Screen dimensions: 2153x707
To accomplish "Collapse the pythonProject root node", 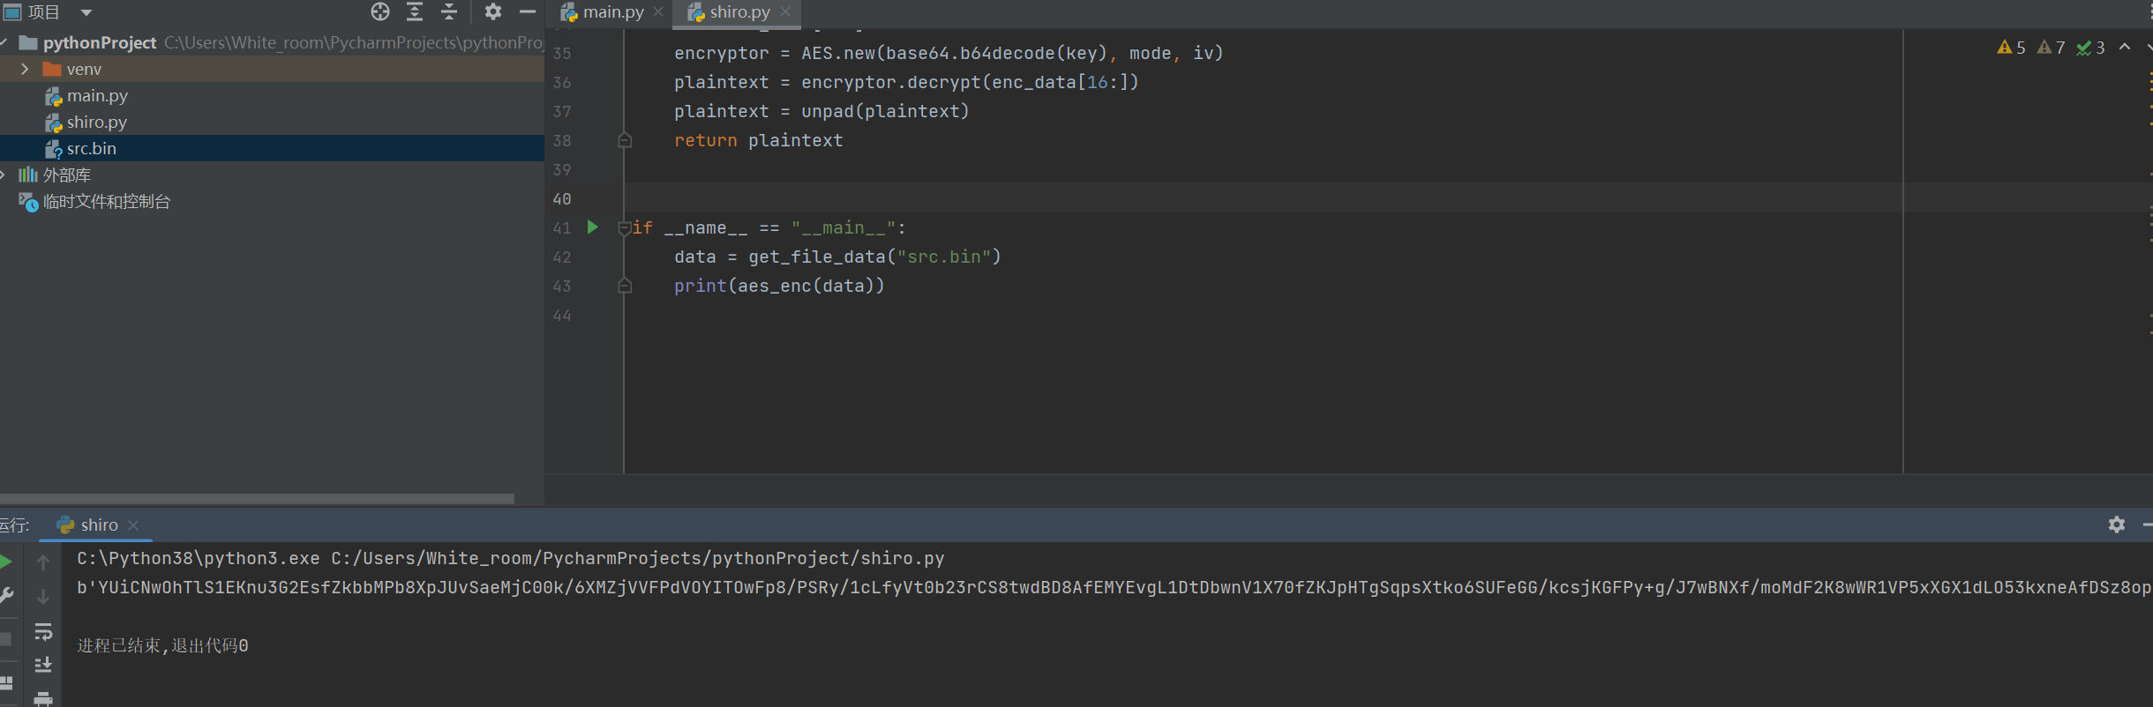I will 4,42.
